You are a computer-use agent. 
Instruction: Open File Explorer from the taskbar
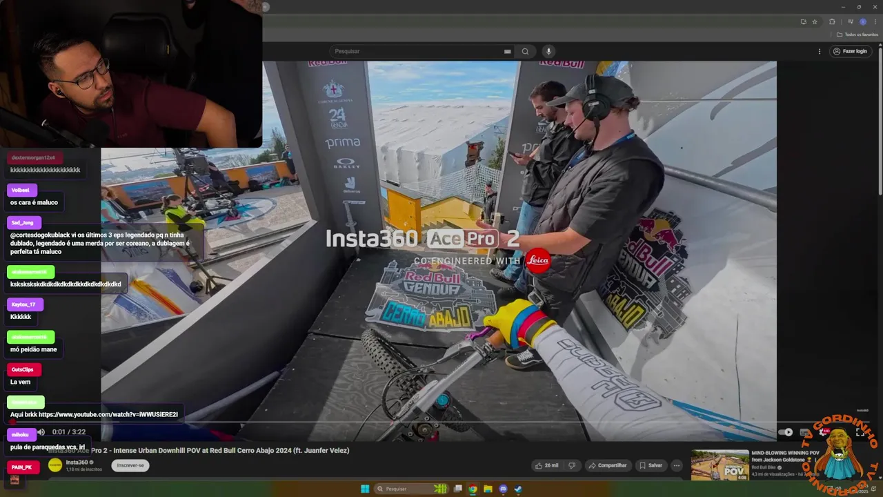[488, 489]
